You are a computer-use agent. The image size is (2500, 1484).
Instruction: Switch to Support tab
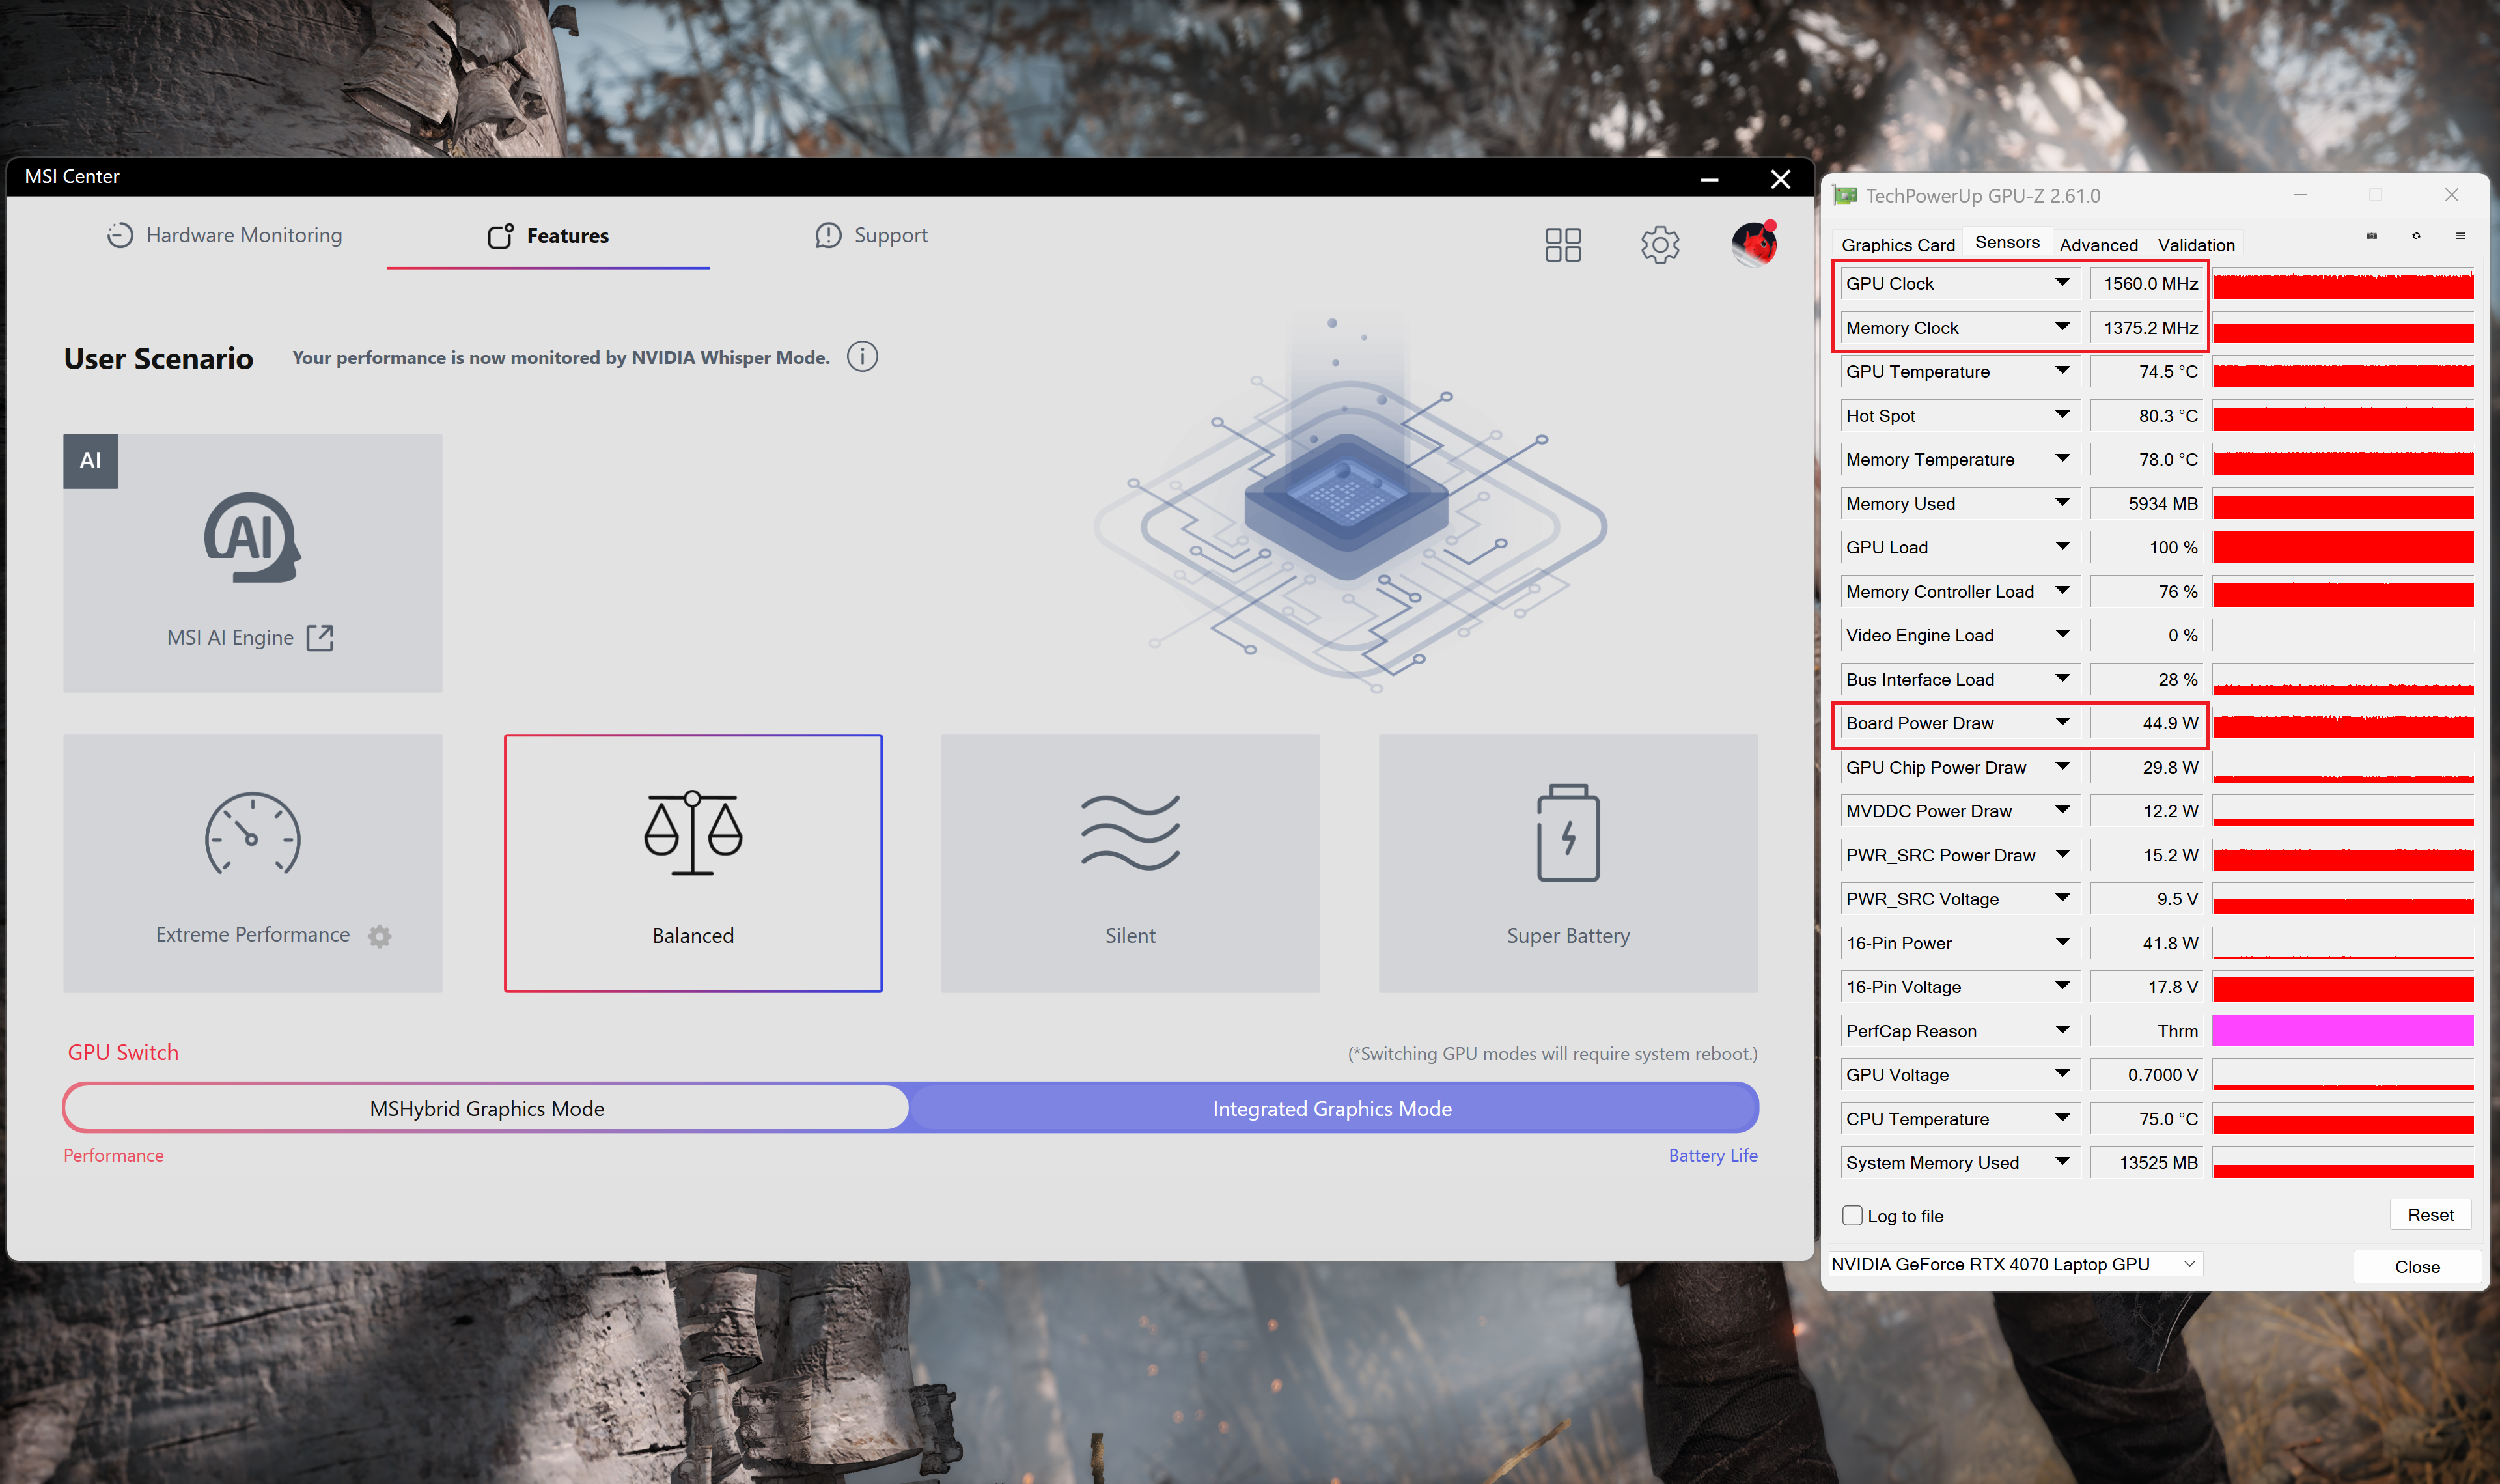pos(870,236)
